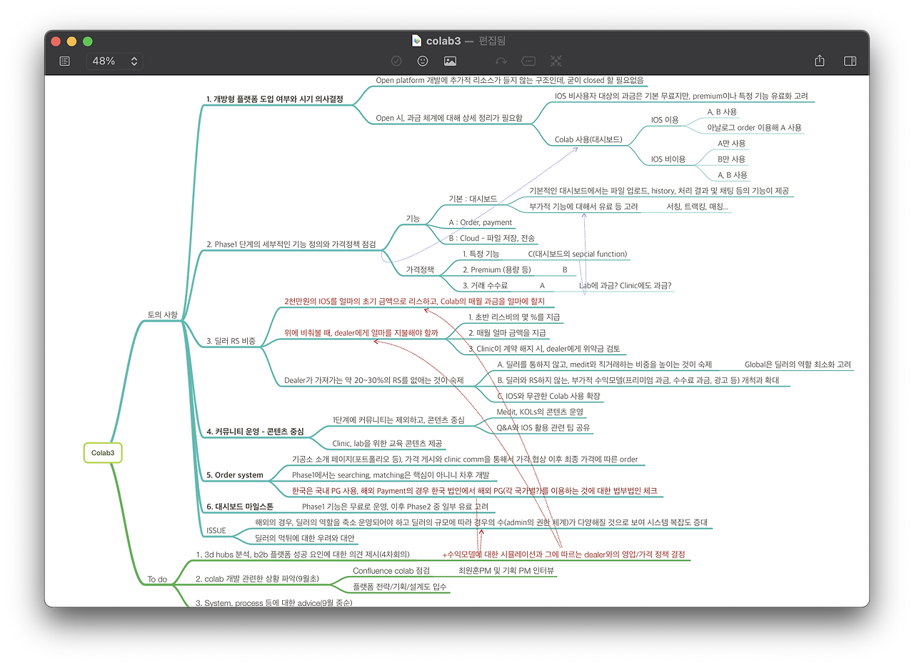The width and height of the screenshot is (914, 666).
Task: Click the 아날로그 order 이용해 A 사용 node
Action: tap(754, 127)
